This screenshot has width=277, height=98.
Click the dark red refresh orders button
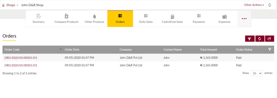click(x=260, y=39)
